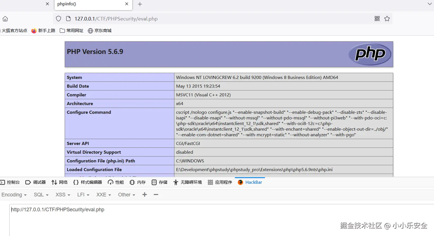Select the php.ini Path value C:\WINDOWS

tap(190, 161)
